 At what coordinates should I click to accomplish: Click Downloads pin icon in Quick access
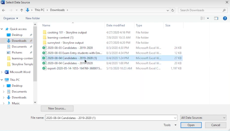[x=31, y=41]
